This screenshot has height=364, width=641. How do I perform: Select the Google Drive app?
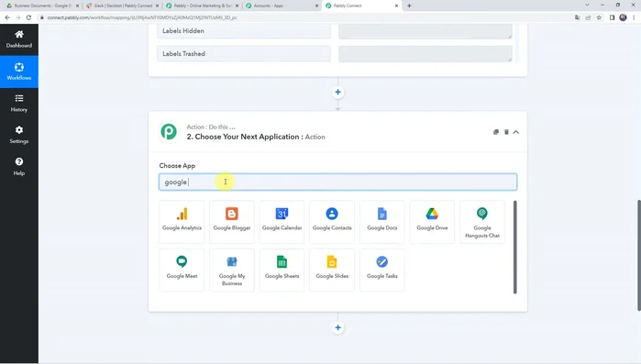432,222
